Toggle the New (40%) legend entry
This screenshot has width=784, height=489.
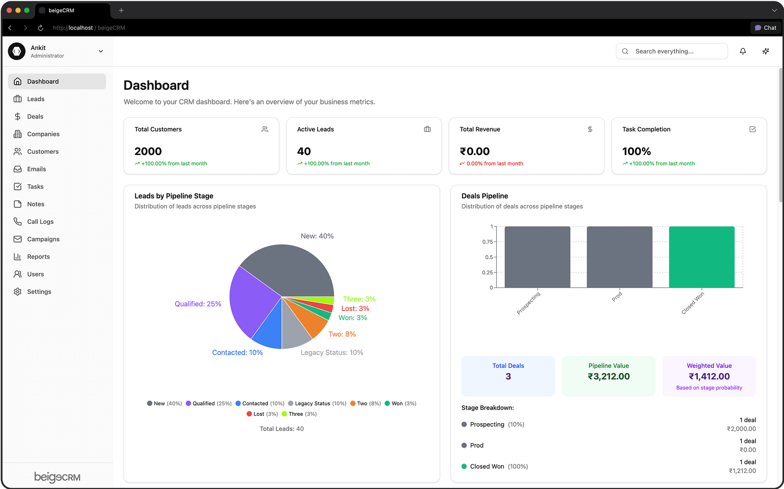point(164,403)
